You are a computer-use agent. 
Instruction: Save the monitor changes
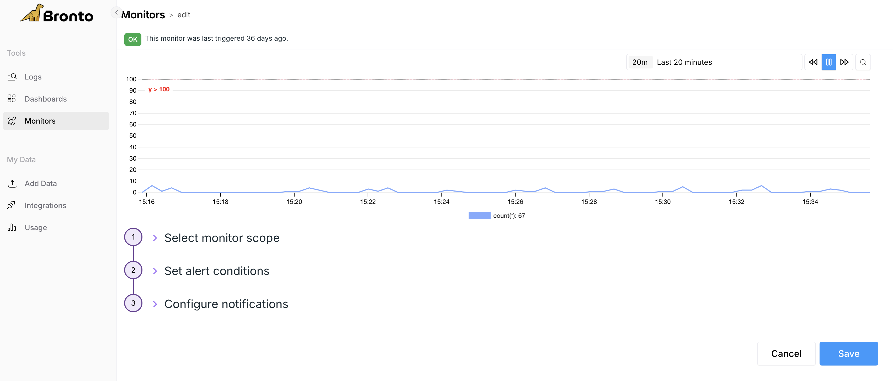[x=848, y=354]
